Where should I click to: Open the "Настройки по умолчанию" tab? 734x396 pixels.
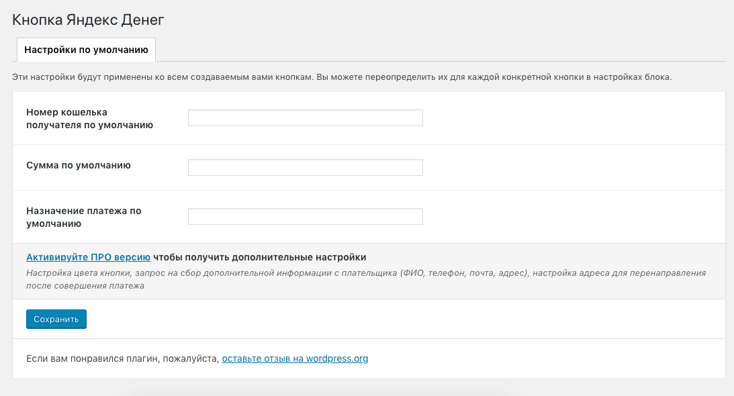pyautogui.click(x=85, y=50)
